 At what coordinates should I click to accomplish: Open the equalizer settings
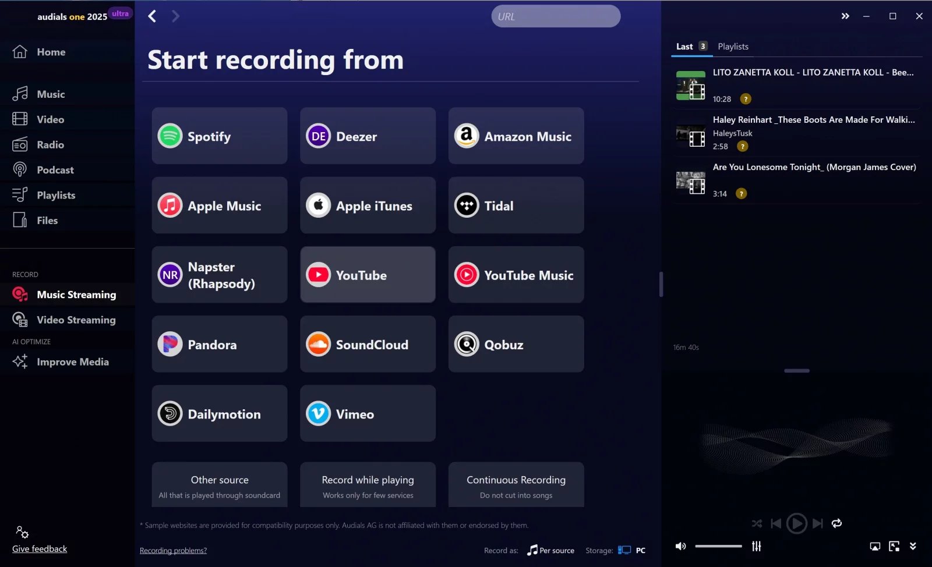[x=757, y=546]
